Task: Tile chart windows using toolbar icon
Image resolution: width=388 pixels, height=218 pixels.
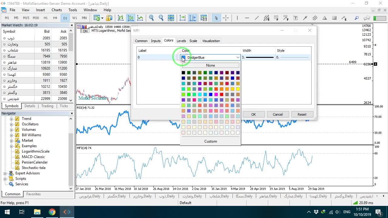Action: click(x=171, y=18)
